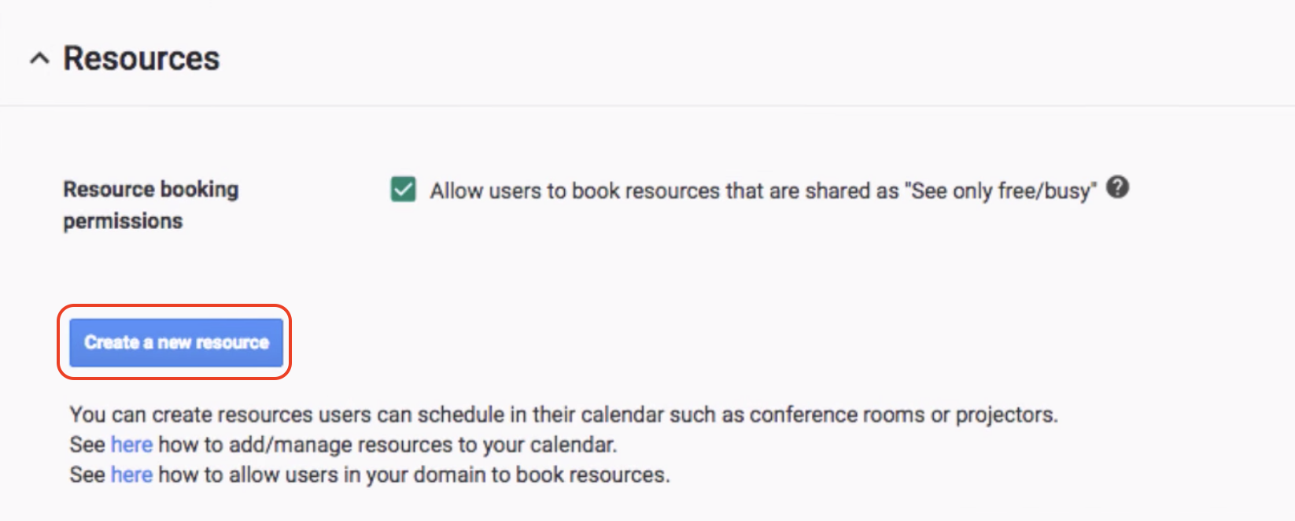Collapse the Resources section chevron
Image resolution: width=1295 pixels, height=521 pixels.
click(x=39, y=58)
